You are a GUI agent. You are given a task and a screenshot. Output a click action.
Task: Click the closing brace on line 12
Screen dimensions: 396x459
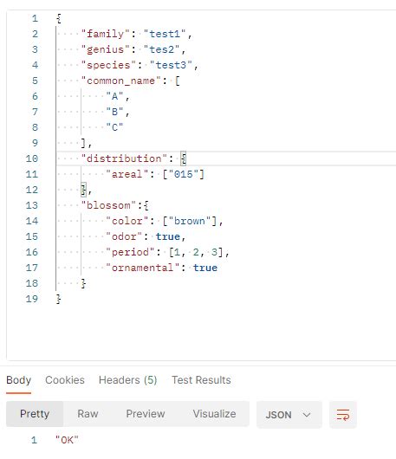[x=83, y=190]
